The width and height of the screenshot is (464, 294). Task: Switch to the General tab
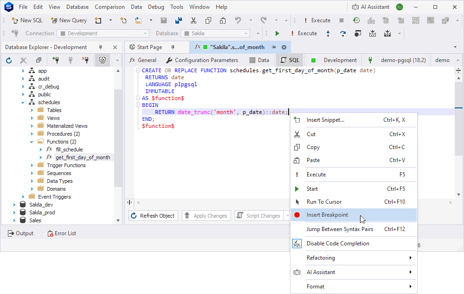143,60
